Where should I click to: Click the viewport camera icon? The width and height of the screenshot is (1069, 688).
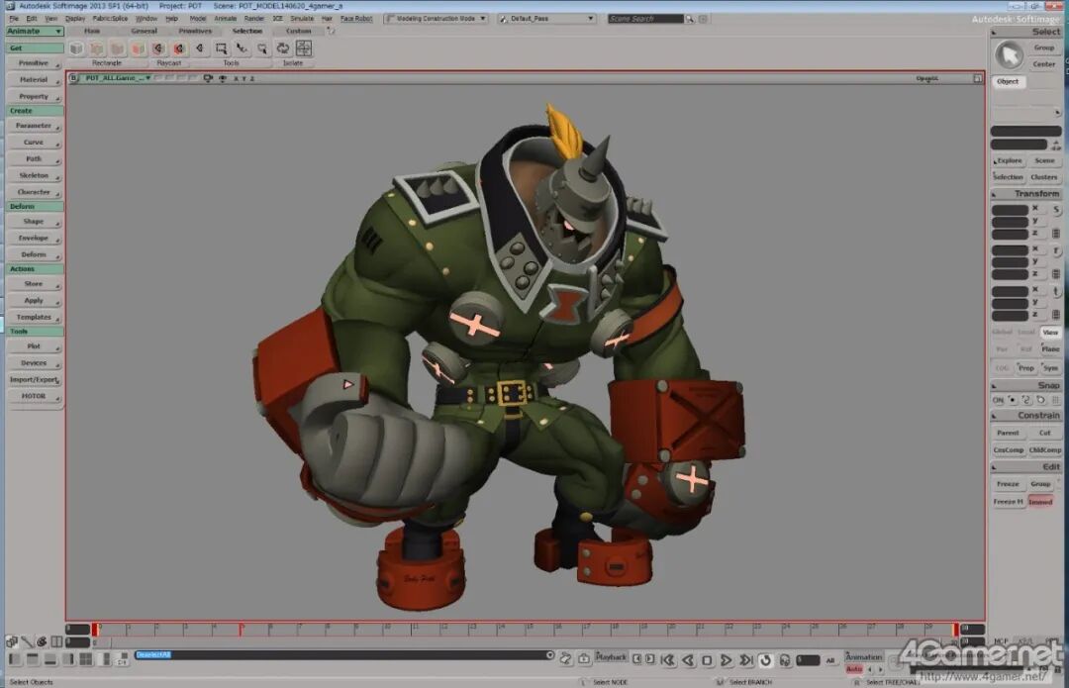coord(209,78)
